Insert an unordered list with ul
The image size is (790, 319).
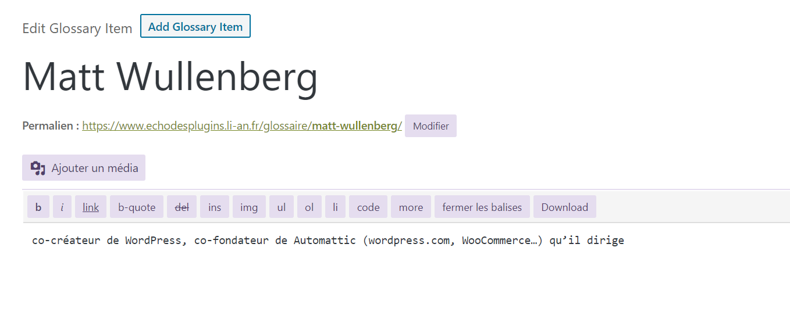point(282,207)
